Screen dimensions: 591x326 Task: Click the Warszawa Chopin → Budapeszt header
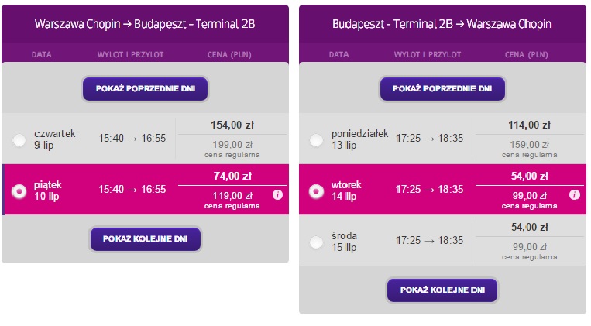145,24
